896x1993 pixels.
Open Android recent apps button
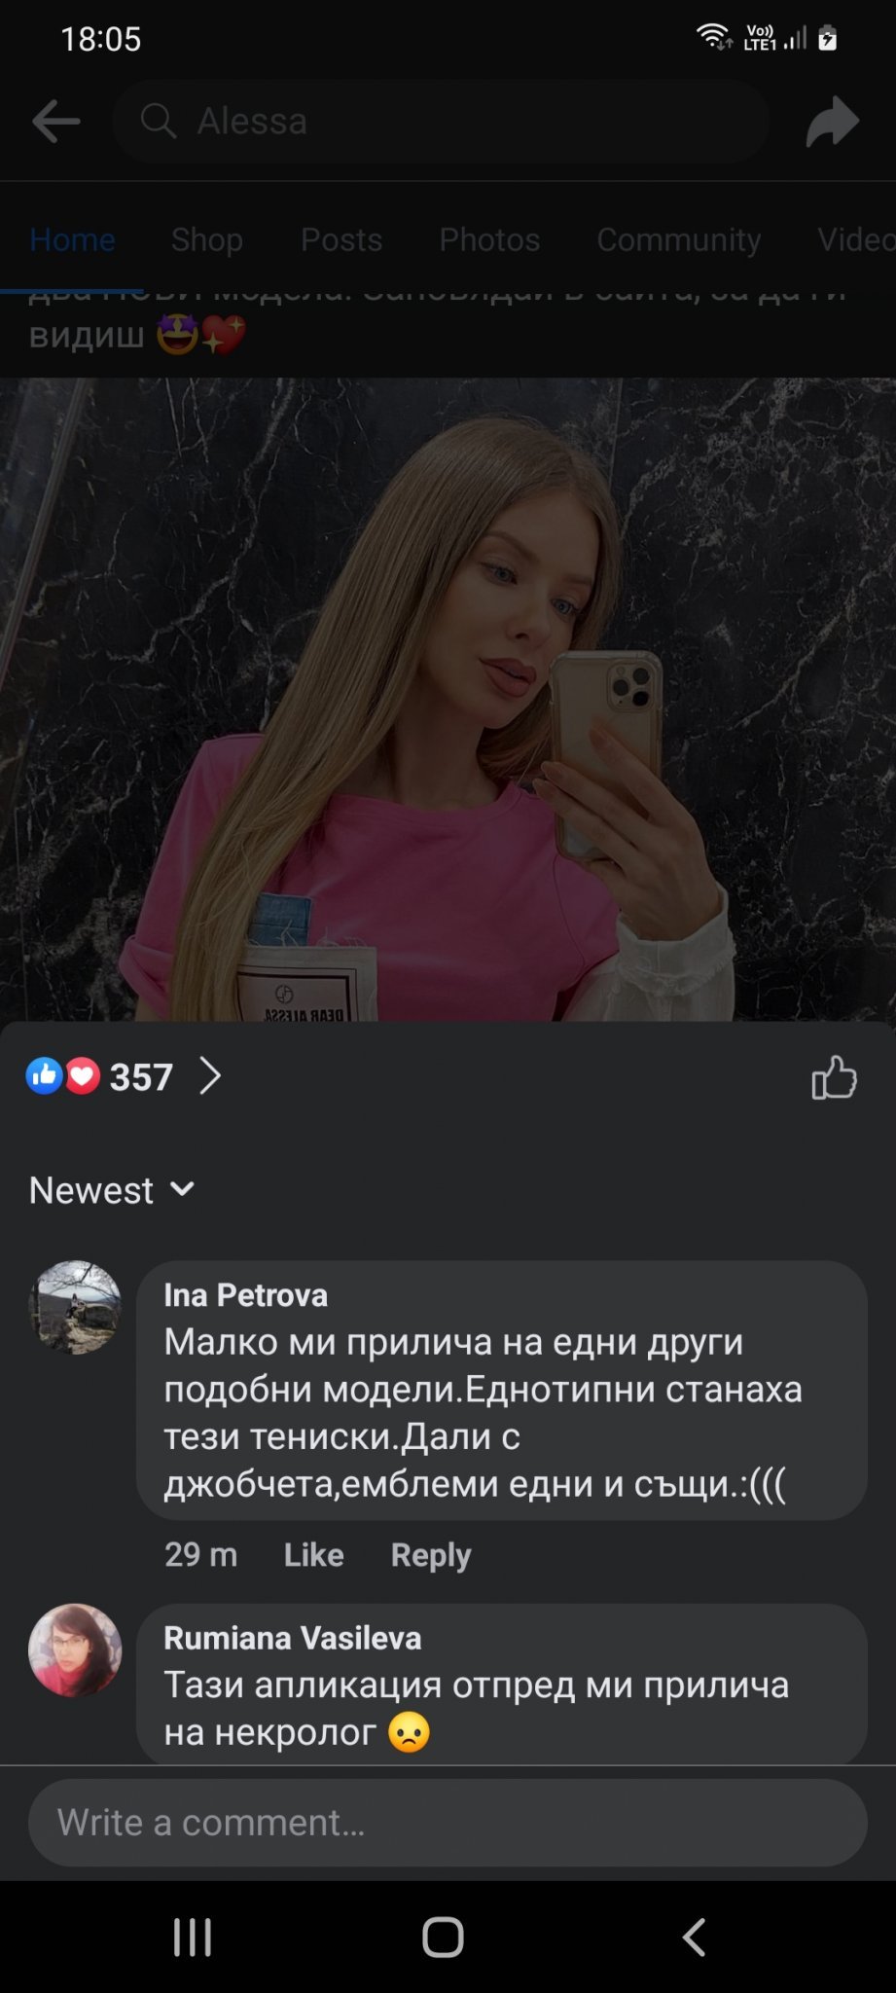(193, 1937)
